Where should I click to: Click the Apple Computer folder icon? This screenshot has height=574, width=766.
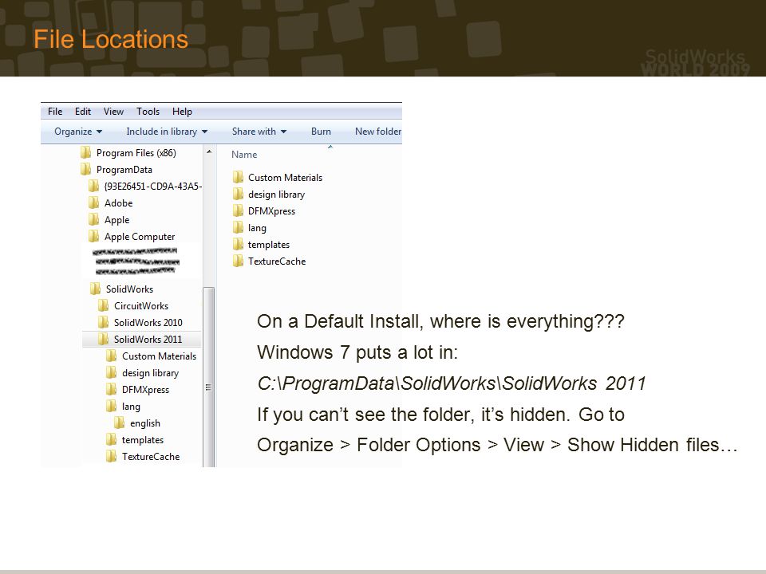click(93, 236)
